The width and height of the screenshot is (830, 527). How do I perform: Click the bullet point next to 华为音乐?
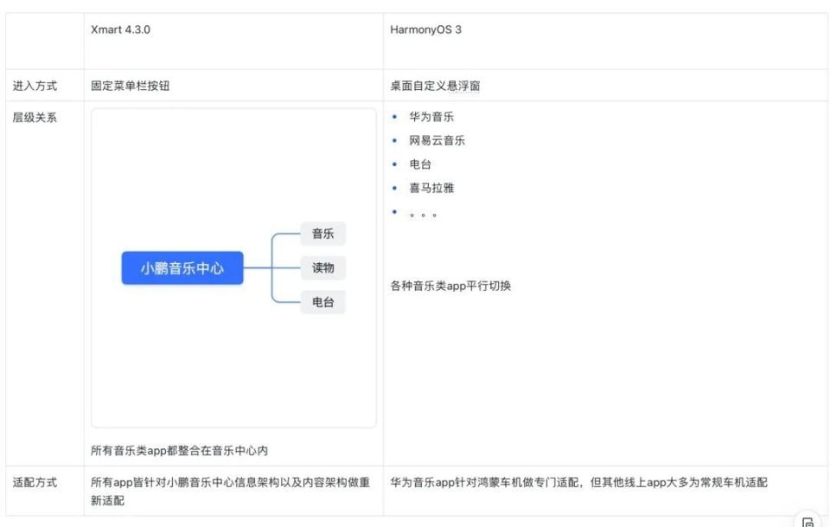coord(393,117)
